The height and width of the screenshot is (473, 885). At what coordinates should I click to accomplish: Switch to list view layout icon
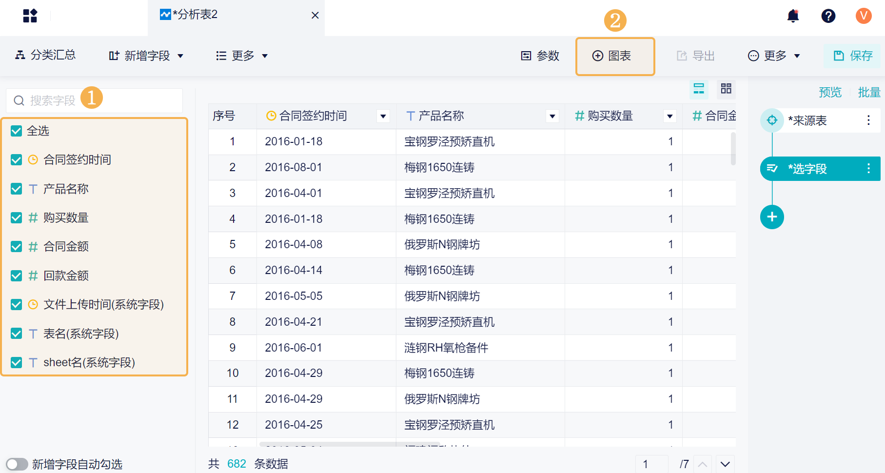pos(699,88)
